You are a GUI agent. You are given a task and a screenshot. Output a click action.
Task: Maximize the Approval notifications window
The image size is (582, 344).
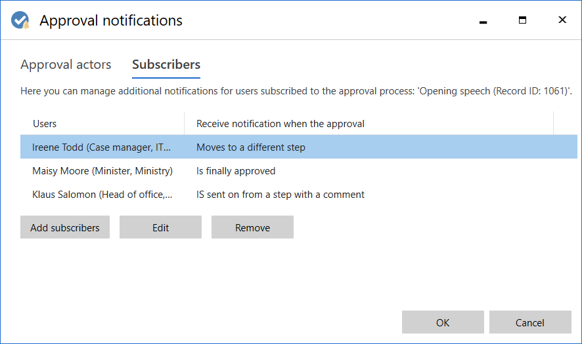522,20
